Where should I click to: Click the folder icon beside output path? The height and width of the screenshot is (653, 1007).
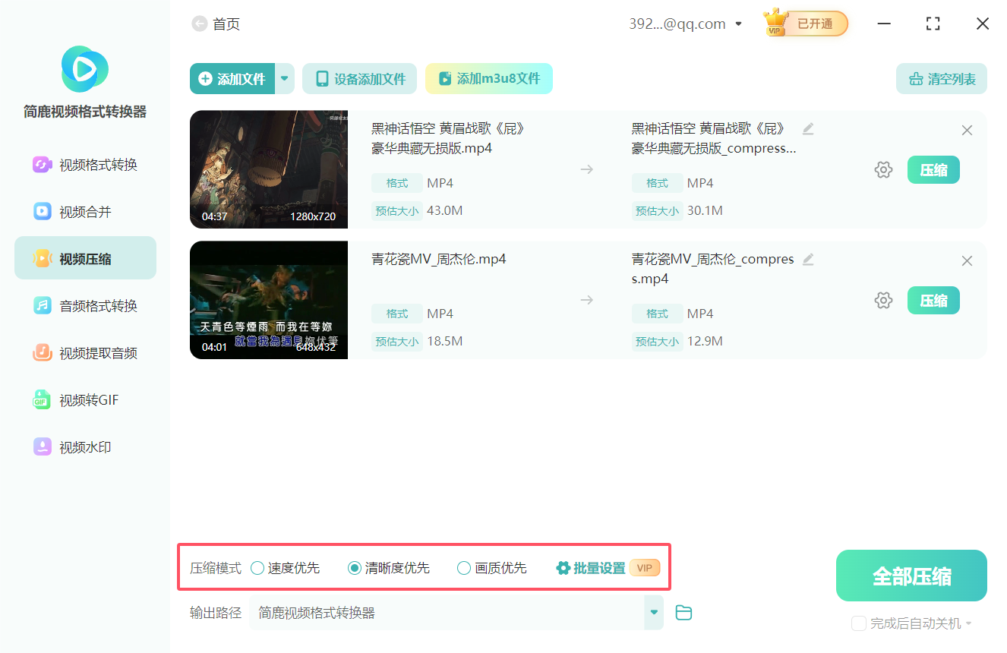point(683,612)
